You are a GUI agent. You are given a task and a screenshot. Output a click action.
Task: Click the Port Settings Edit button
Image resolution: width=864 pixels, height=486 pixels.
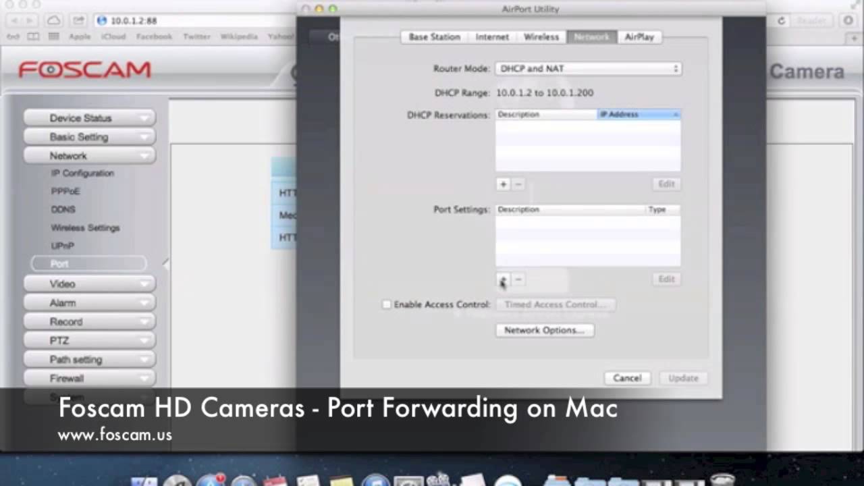click(x=666, y=279)
